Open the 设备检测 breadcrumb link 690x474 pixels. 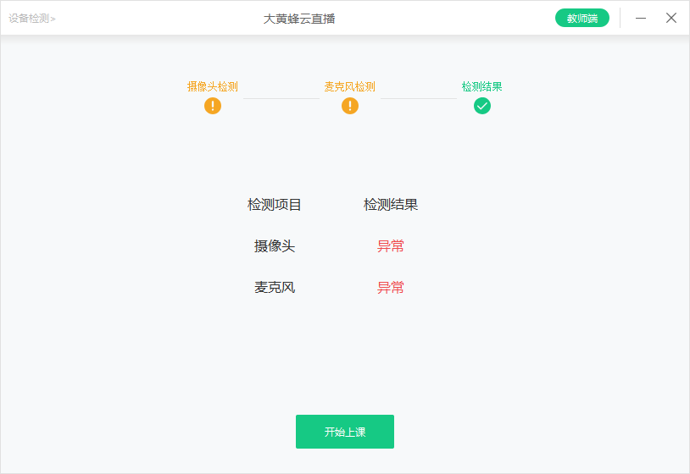[31, 19]
